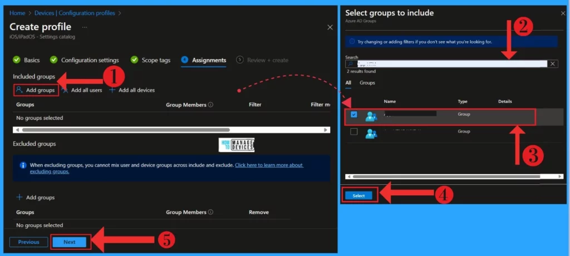Click the '2 results found' text
Viewport: 570px width, 256px height.
point(361,71)
